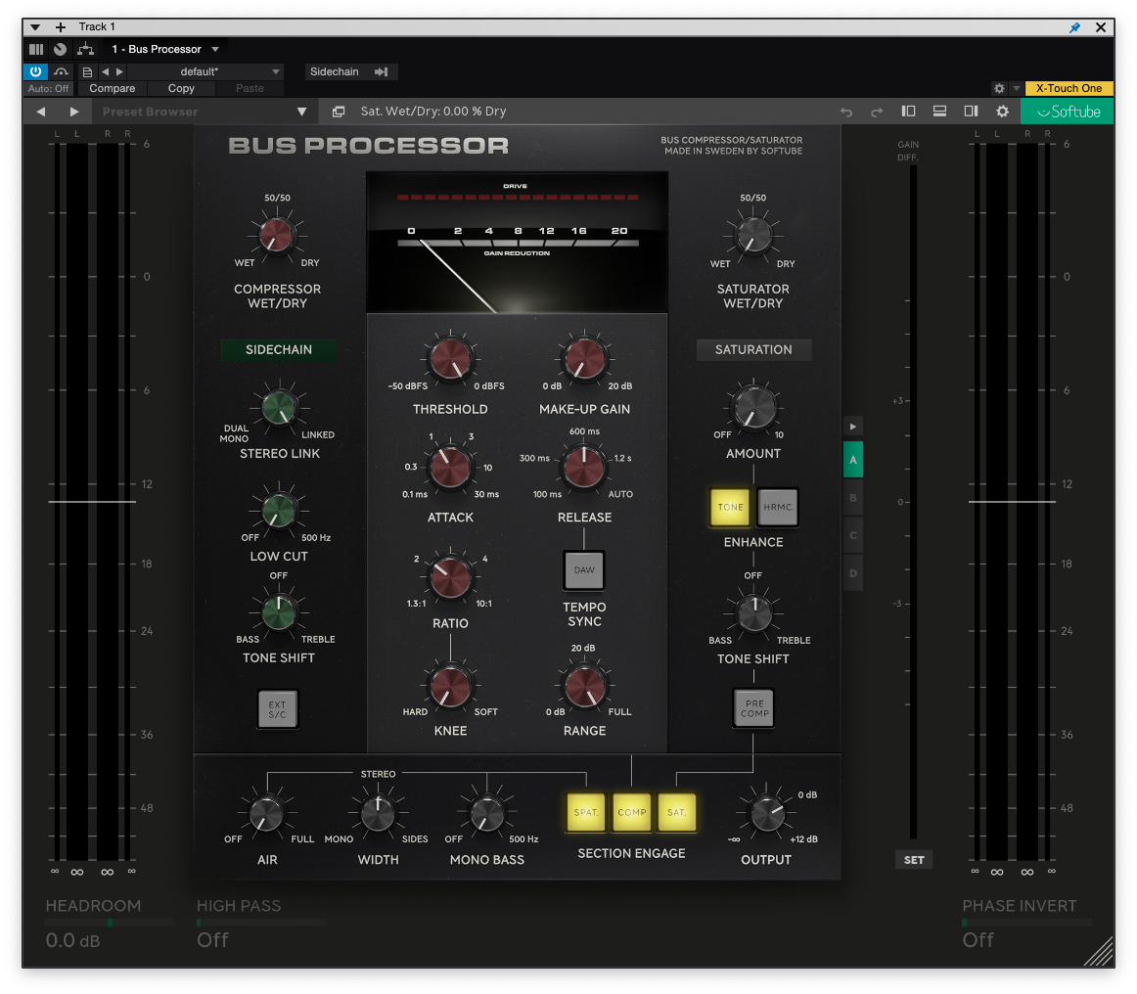
Task: Click the Air knob
Action: (x=267, y=814)
